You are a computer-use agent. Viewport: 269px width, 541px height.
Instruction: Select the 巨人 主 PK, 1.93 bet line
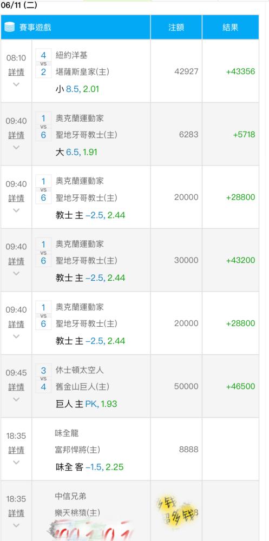click(86, 404)
